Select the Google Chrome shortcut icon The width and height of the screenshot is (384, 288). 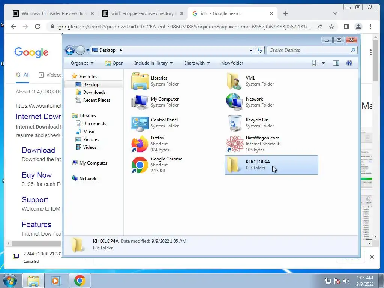pos(139,165)
